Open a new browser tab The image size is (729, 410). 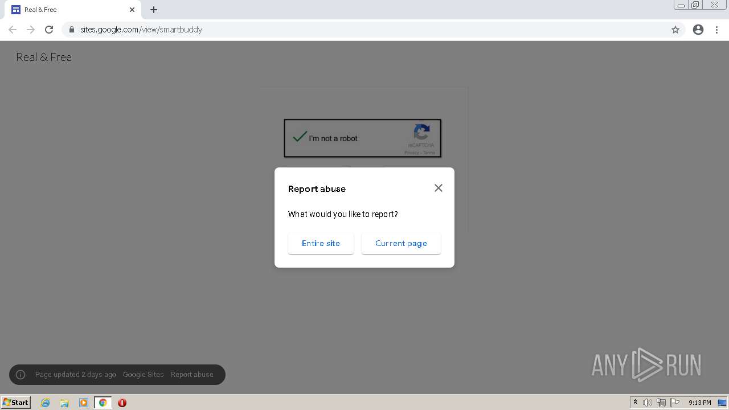[154, 10]
